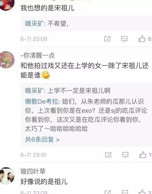Open -你清醒一点 profile avatar
The image size is (152, 194).
pyautogui.click(x=7, y=60)
